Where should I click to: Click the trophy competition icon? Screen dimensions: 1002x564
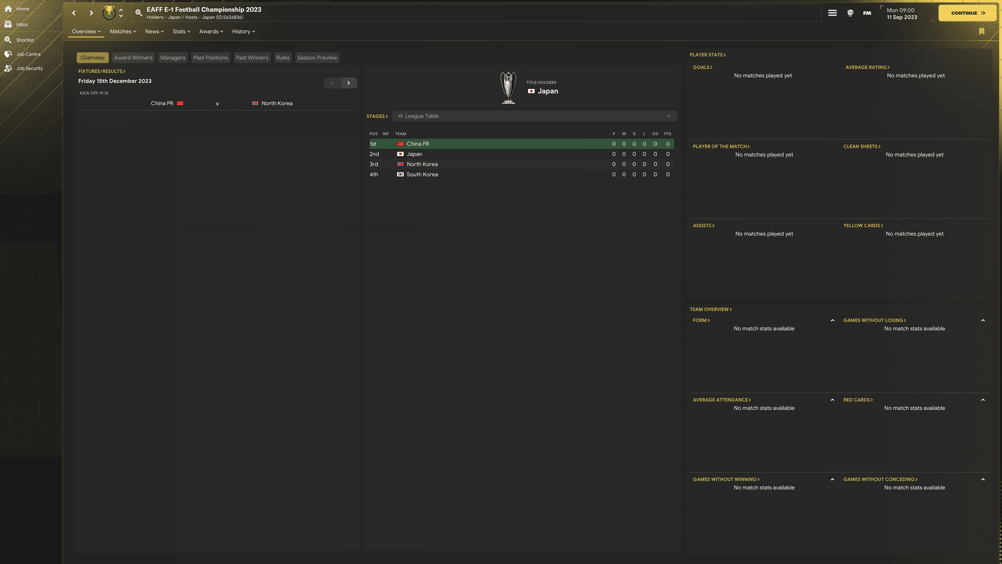[109, 13]
